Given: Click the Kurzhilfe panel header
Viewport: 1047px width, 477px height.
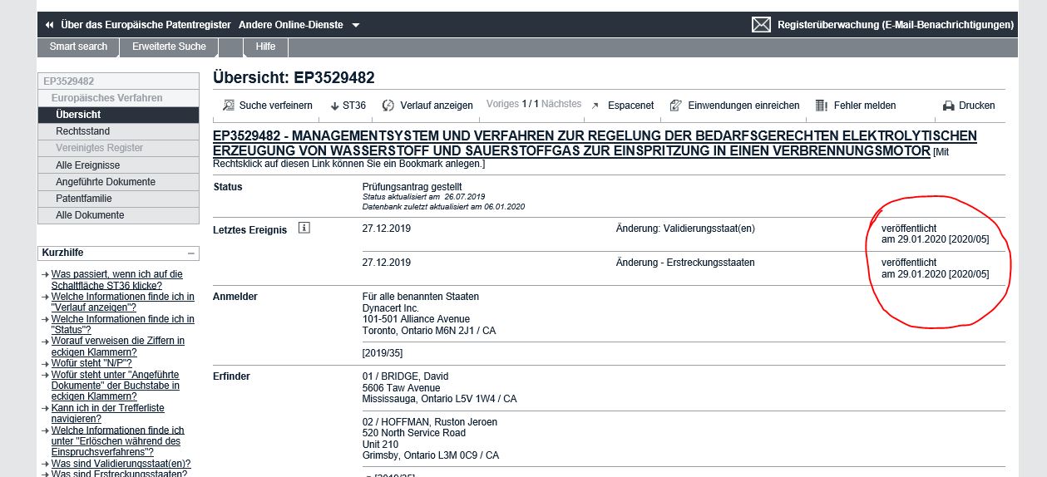Looking at the screenshot, I should (x=119, y=253).
